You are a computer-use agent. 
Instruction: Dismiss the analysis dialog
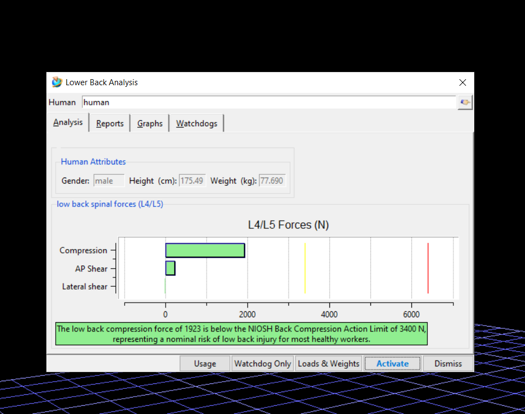pos(448,363)
